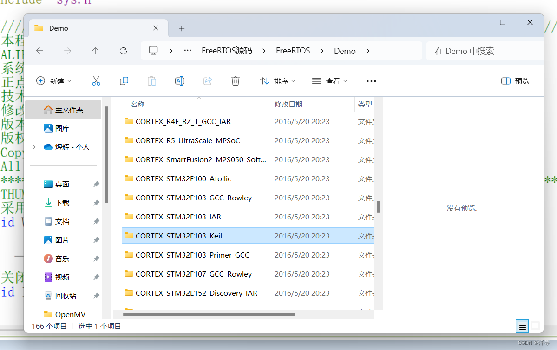Open Videos (视频) in sidebar
The image size is (557, 350).
[x=63, y=277]
